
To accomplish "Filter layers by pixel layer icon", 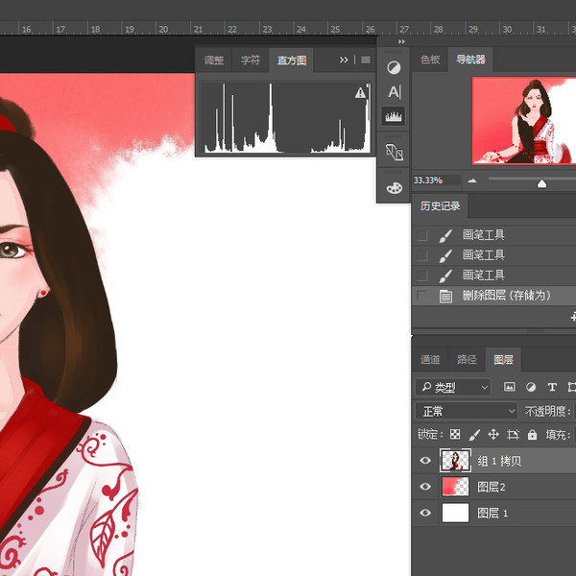I will point(509,387).
